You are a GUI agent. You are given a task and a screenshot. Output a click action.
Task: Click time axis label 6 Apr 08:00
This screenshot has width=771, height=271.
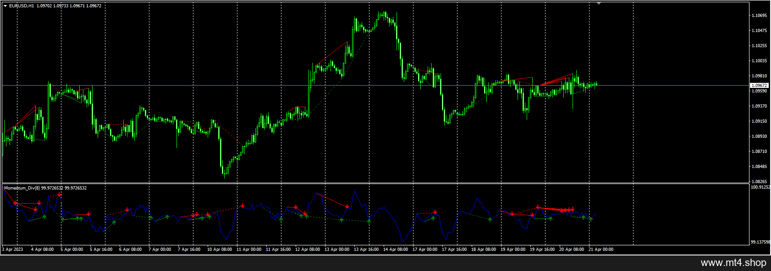coord(130,249)
